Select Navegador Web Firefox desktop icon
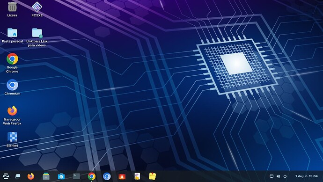The width and height of the screenshot is (323, 182). [12, 116]
